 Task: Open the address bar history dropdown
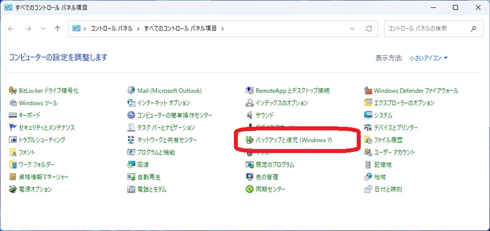click(353, 29)
